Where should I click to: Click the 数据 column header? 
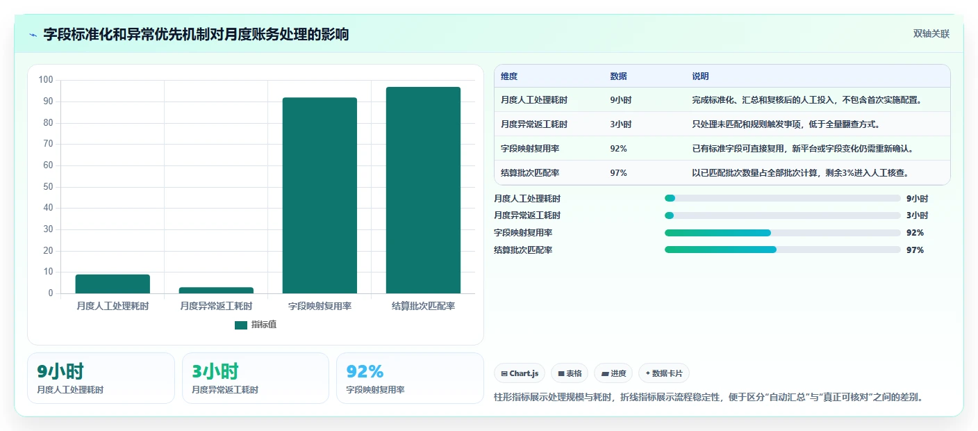point(619,76)
